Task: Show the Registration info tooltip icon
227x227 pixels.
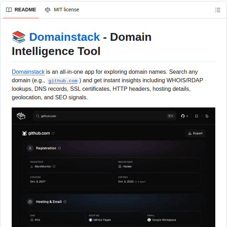Action: 59,148
